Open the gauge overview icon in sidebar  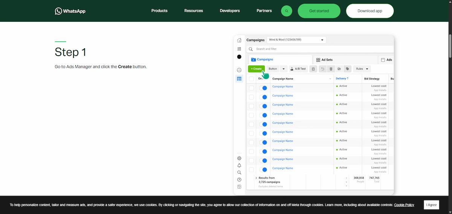click(239, 70)
